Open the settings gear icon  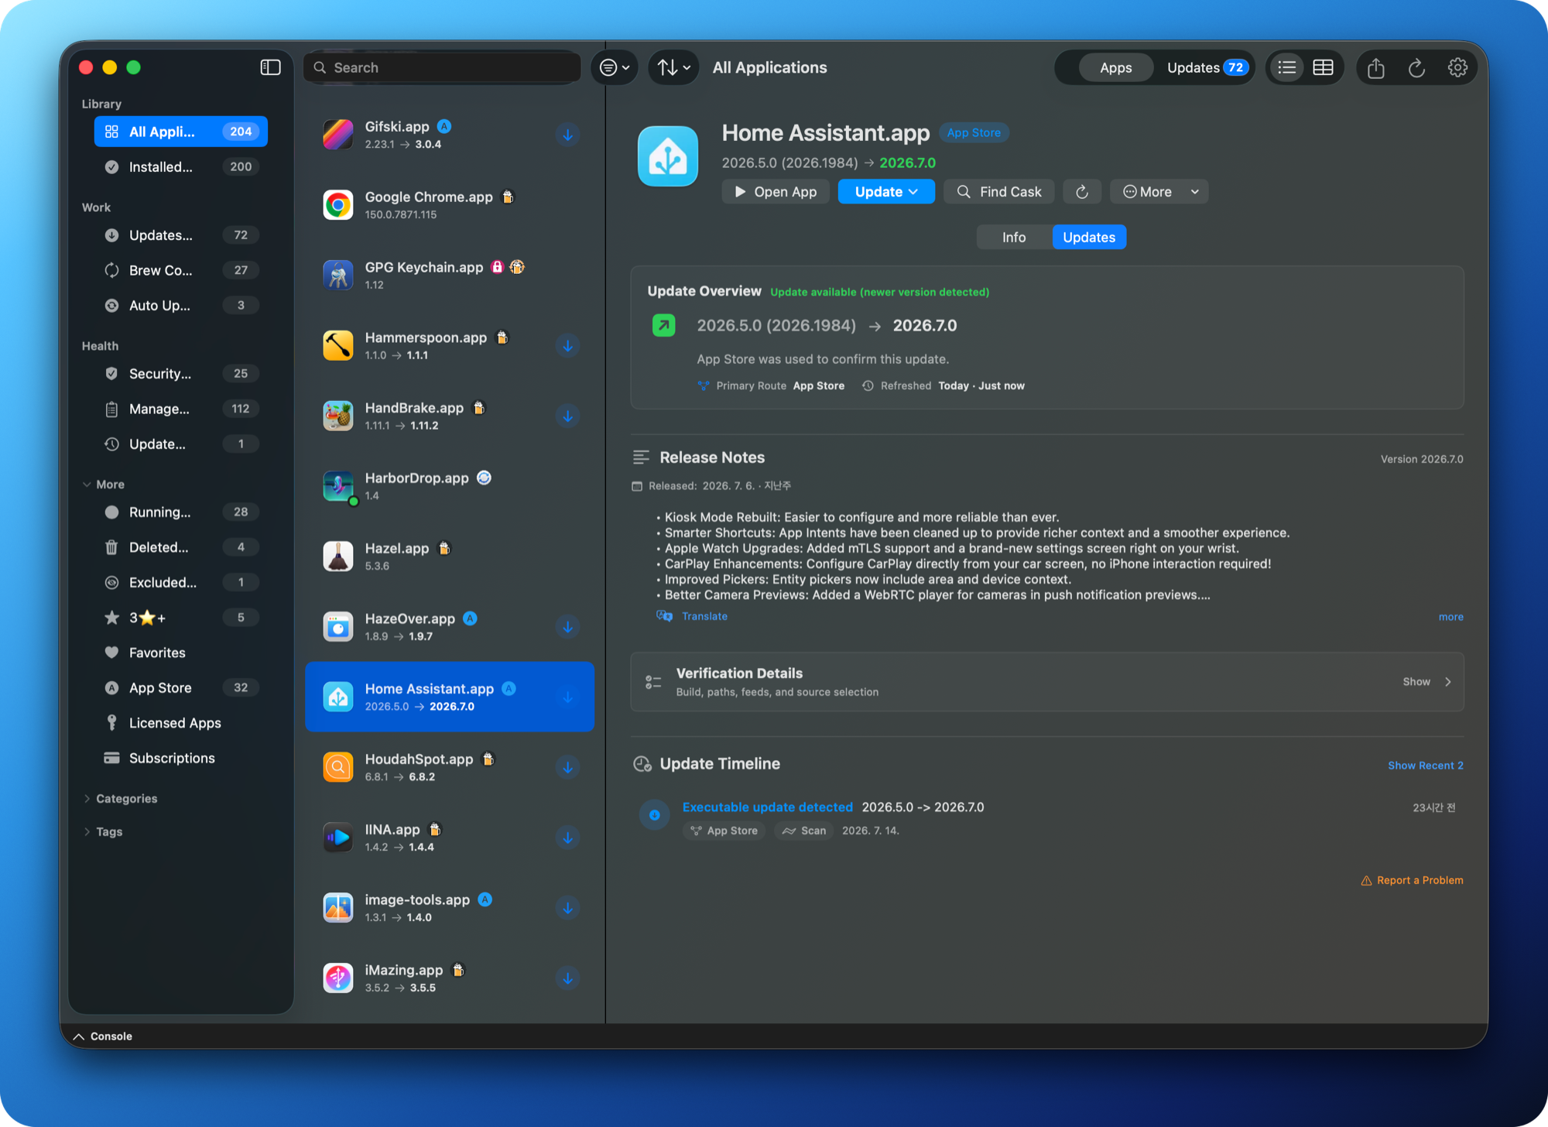pos(1457,68)
